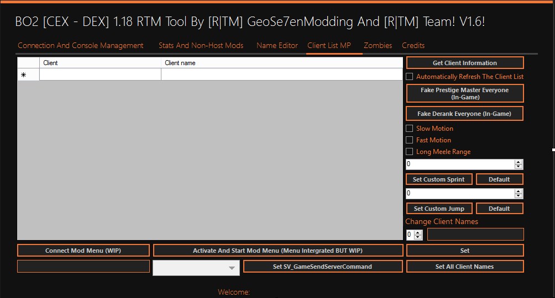Viewport: 555px width, 298px height.
Task: Click the custom sprint value field
Action: pyautogui.click(x=460, y=164)
